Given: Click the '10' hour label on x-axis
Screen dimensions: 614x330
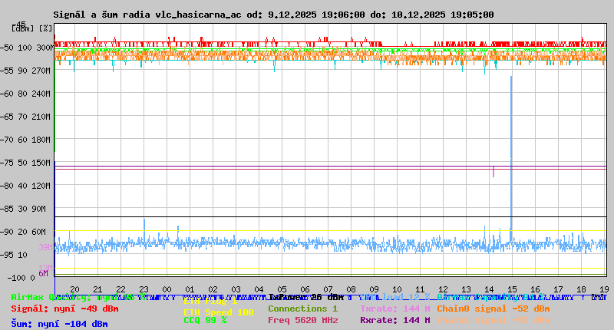Looking at the screenshot, I should (x=397, y=289).
